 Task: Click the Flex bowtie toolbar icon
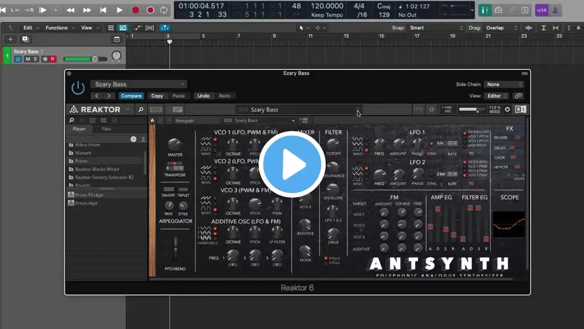point(150,28)
